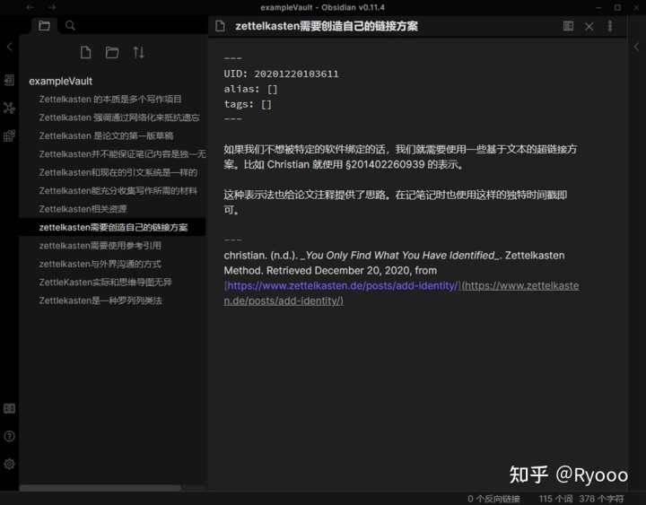Open the quick switcher icon
The image size is (646, 505).
(x=9, y=81)
